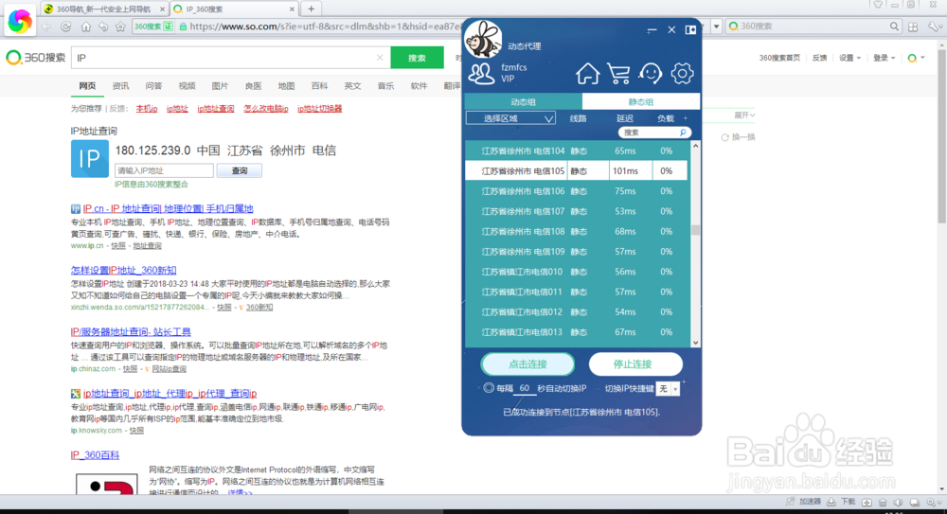Select the 地图 search category tab
The width and height of the screenshot is (947, 514).
point(286,86)
